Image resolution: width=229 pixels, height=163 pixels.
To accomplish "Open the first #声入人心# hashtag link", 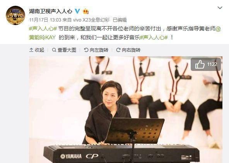I will point(43,29).
